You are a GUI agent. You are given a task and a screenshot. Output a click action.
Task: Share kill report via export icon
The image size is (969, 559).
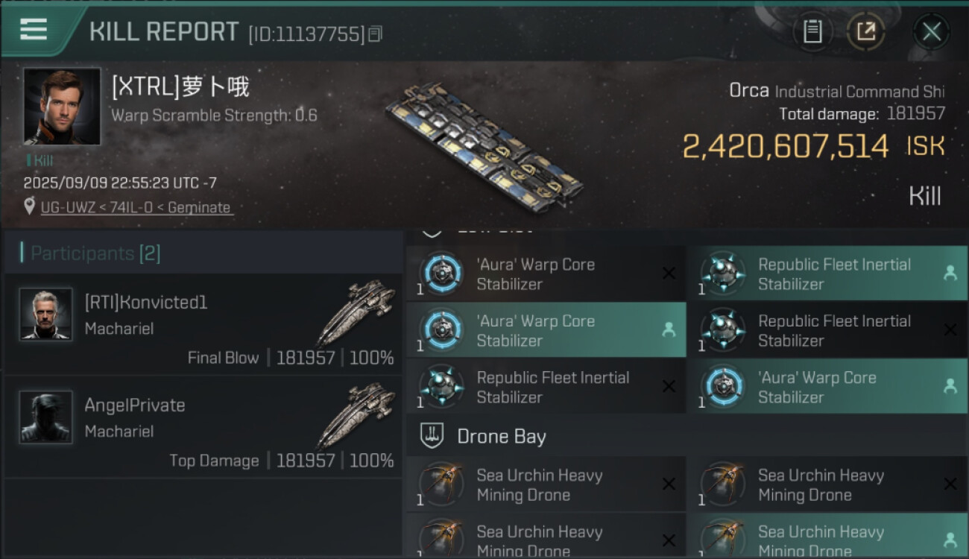(865, 31)
